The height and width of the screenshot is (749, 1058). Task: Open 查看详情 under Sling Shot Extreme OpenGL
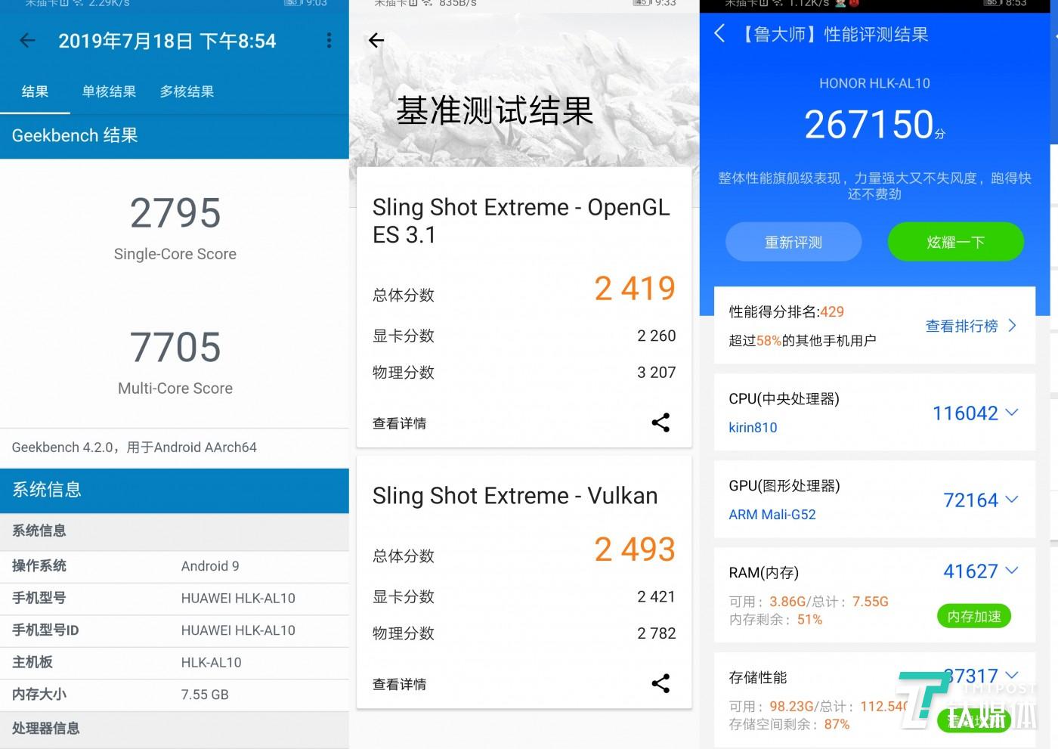[x=399, y=422]
